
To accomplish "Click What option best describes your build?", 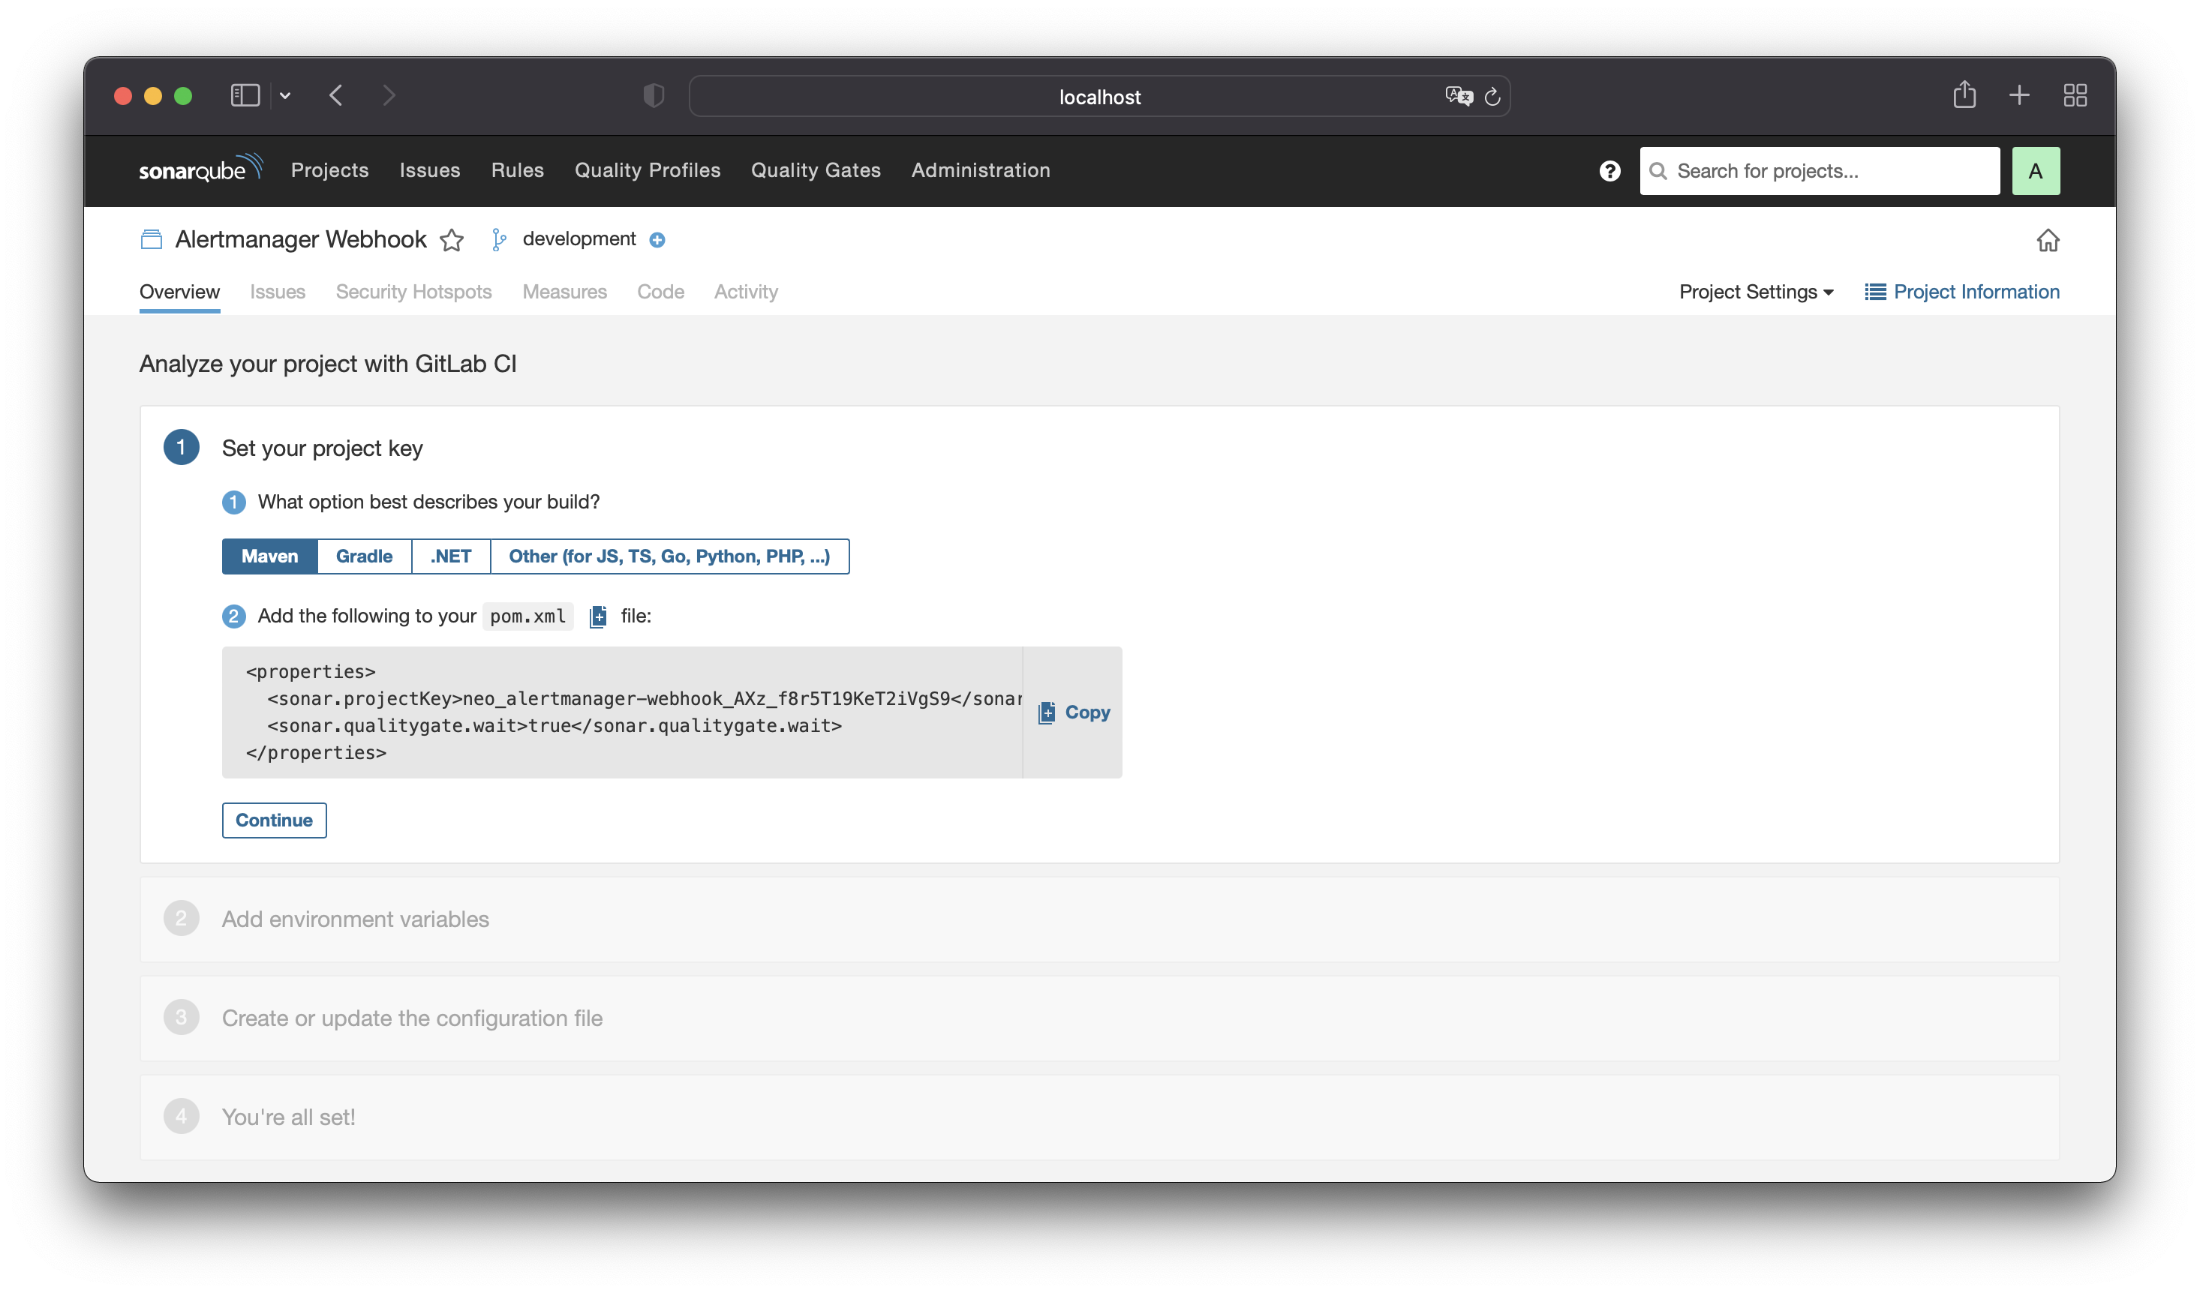I will tap(428, 502).
